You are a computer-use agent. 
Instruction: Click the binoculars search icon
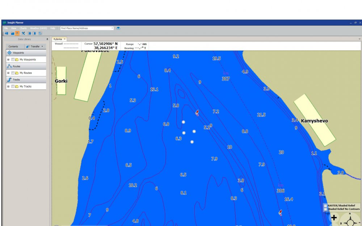coord(118,28)
